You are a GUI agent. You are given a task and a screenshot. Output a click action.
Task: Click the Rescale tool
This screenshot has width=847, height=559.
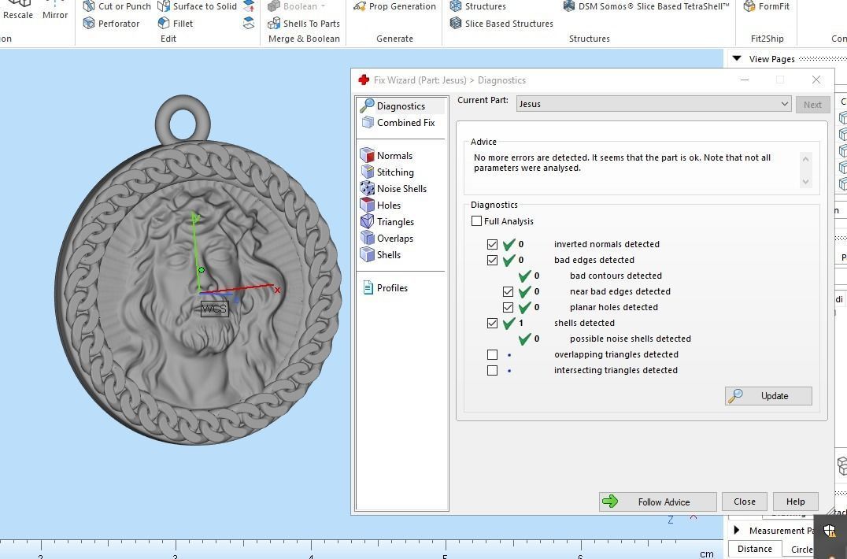coord(18,11)
